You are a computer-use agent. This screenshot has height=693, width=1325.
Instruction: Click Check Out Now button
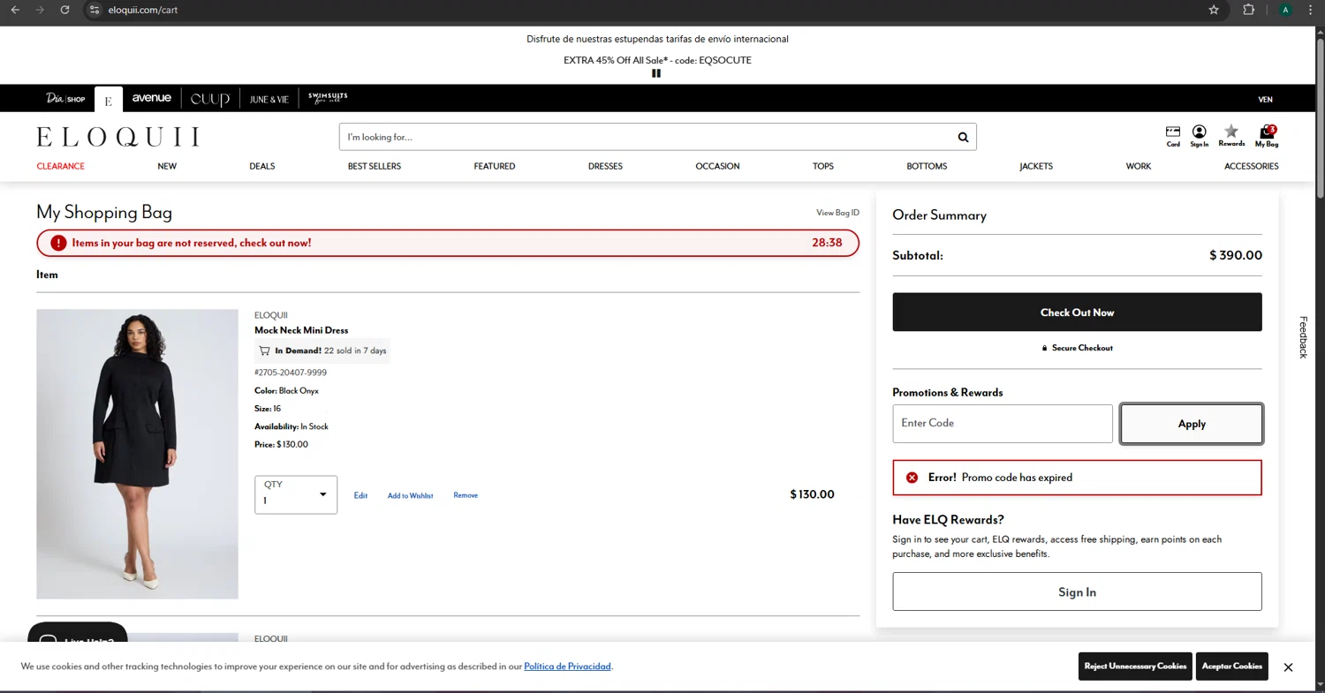(x=1077, y=313)
